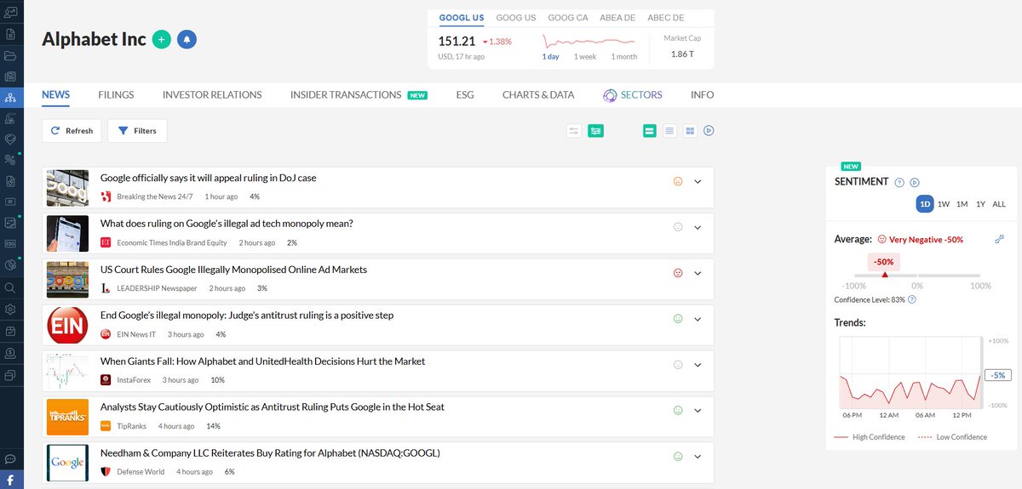
Task: Open Google officially says it will appeal headline
Action: (x=209, y=178)
